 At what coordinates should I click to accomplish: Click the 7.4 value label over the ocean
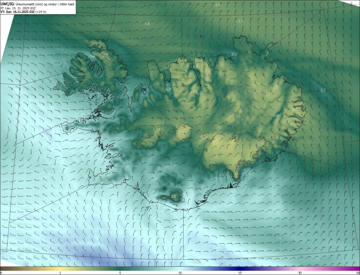[x=278, y=238]
